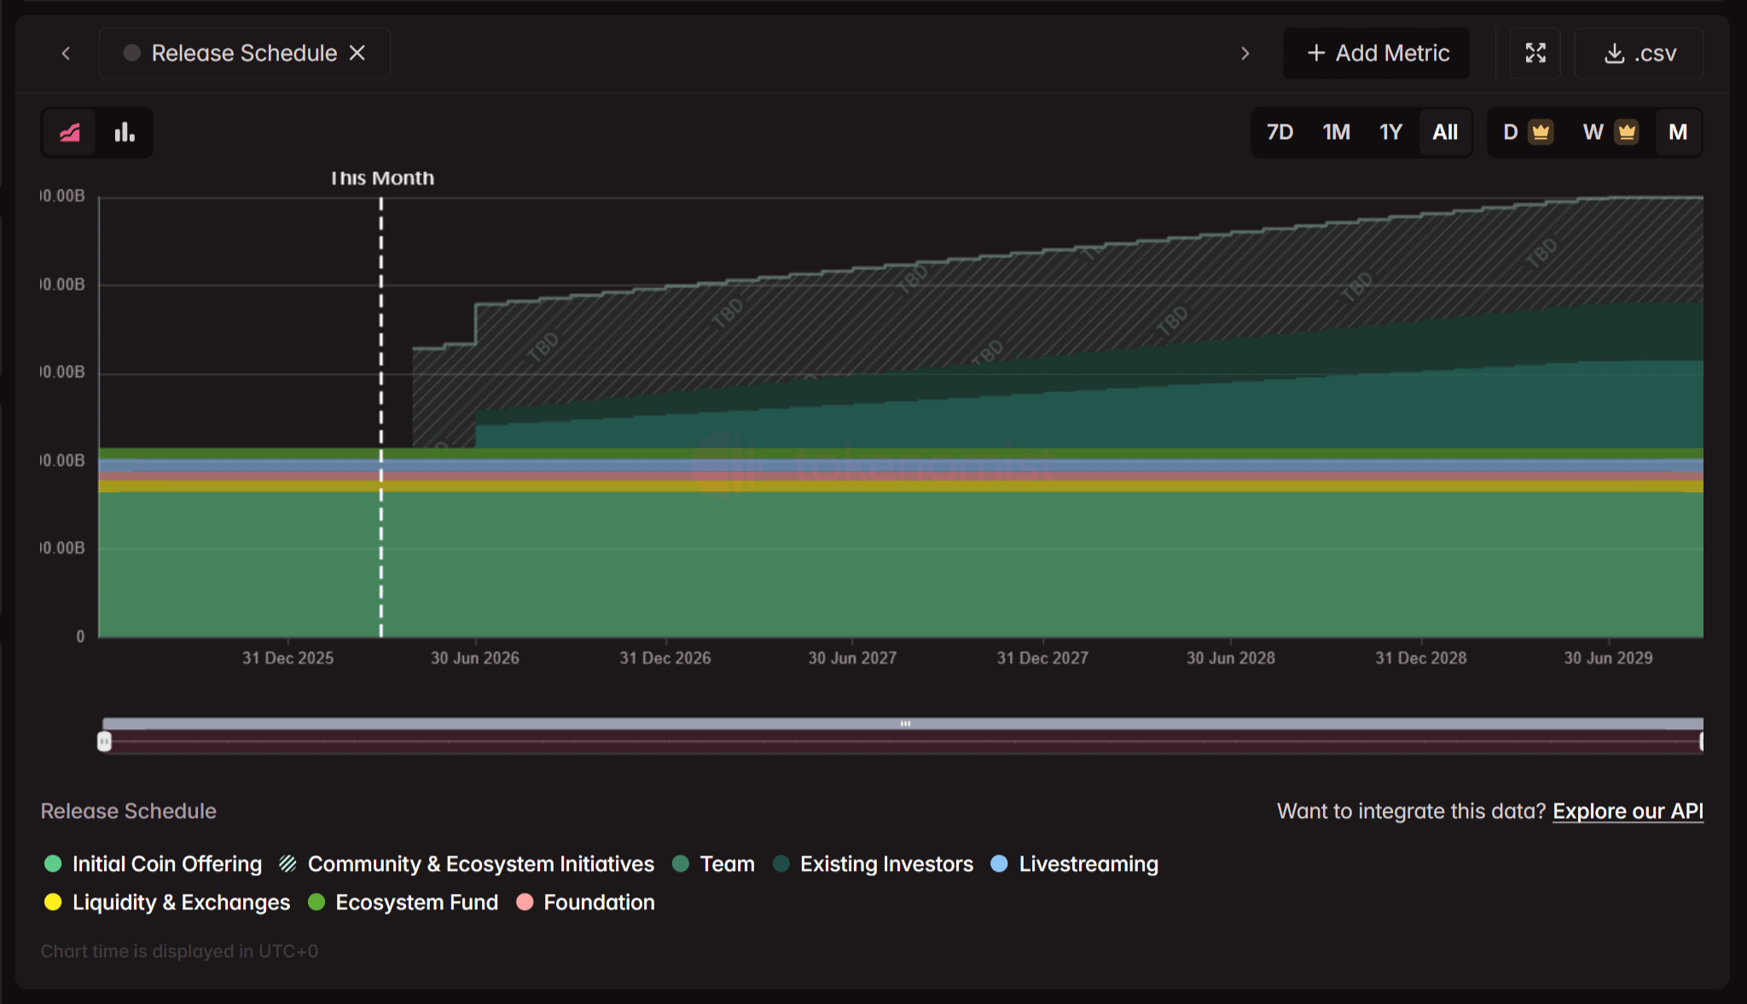The width and height of the screenshot is (1747, 1004).
Task: Click the left metric scroll chevron
Action: (66, 53)
